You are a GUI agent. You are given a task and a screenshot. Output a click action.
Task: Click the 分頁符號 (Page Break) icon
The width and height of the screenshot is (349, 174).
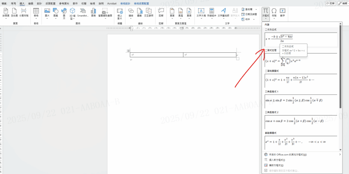[x=24, y=13]
